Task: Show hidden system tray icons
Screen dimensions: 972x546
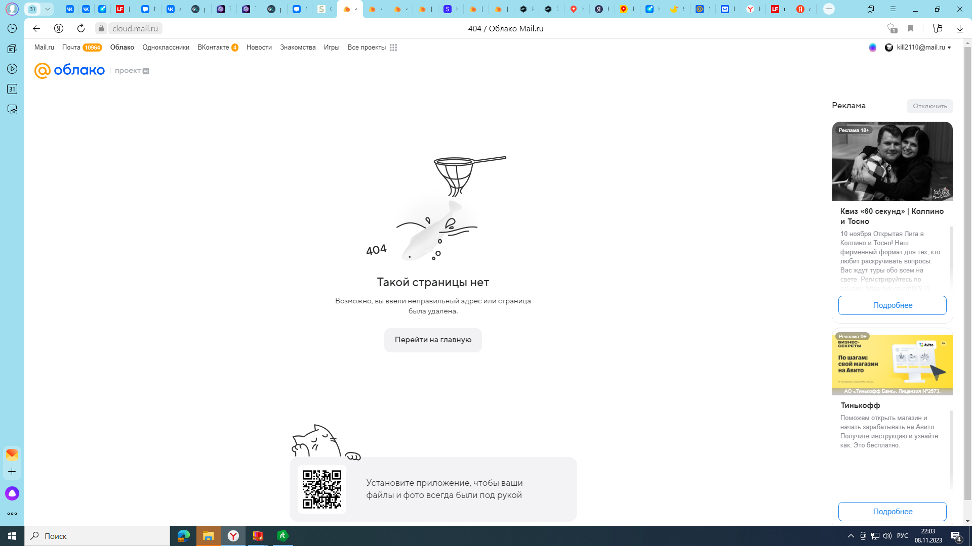Action: [850, 536]
